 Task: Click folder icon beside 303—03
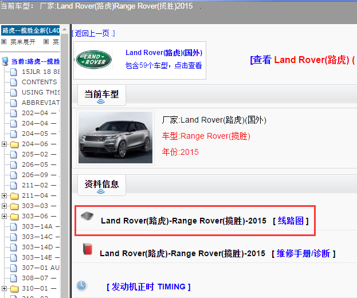[14, 206]
